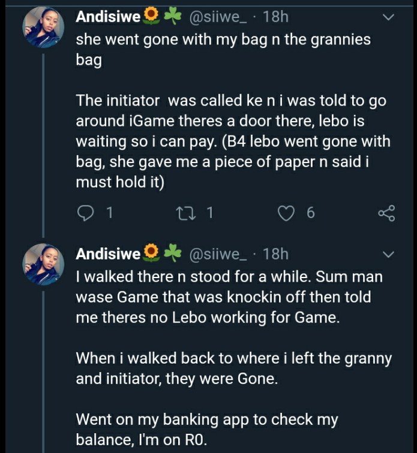417x453 pixels.
Task: Open 18h timestamp of second tweet
Action: point(275,254)
